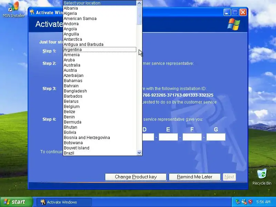Choose Argentina in the dropdown list

pyautogui.click(x=100, y=50)
